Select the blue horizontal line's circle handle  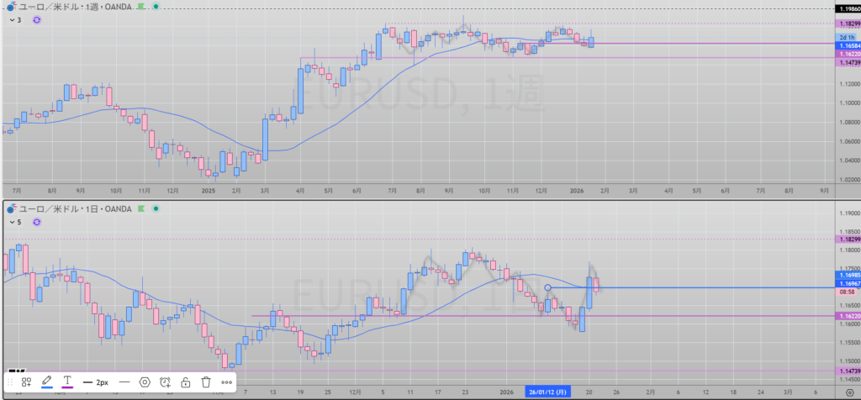548,288
